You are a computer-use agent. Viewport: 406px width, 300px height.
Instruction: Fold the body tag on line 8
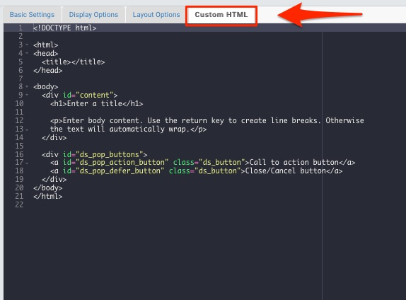[x=27, y=86]
